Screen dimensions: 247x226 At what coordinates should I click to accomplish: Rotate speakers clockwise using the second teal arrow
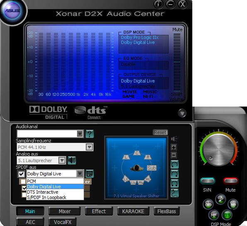(x=174, y=174)
